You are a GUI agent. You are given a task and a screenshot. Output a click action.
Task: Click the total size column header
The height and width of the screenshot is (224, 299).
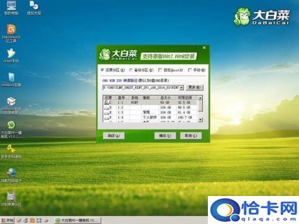pyautogui.click(x=166, y=98)
